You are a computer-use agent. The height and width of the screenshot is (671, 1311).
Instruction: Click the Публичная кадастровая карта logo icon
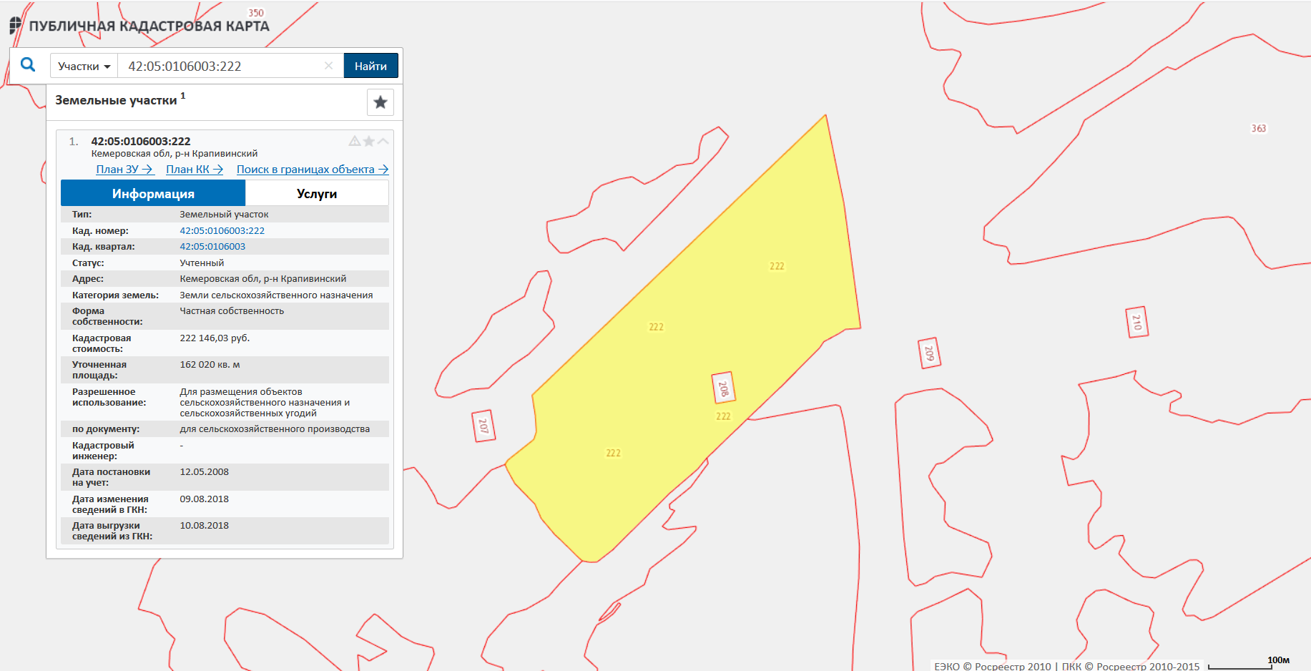click(15, 26)
